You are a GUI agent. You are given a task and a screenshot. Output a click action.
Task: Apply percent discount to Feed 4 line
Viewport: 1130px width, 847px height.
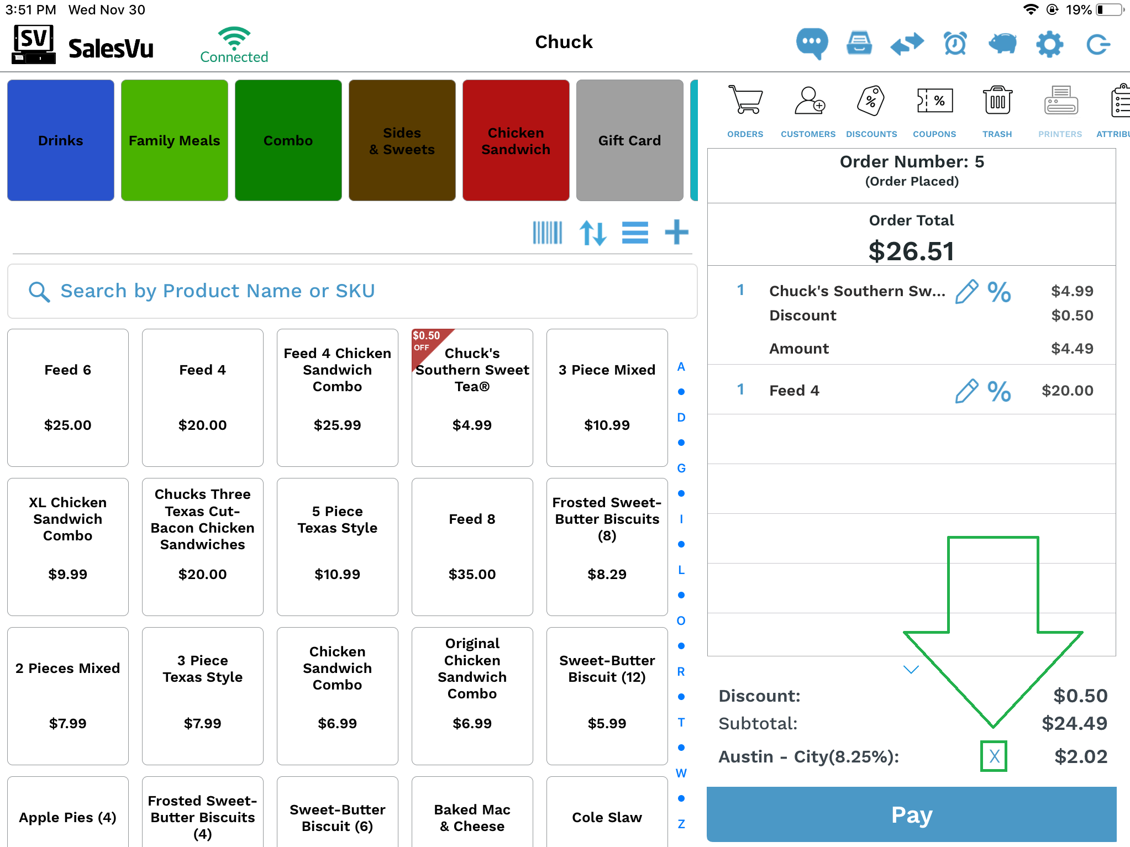(x=999, y=392)
